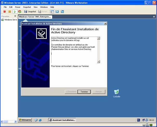Click the green Power On play icon

15,11
